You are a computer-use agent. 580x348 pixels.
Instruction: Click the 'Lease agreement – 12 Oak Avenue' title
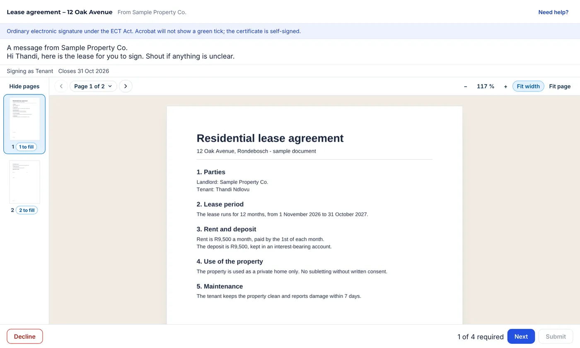tap(60, 12)
